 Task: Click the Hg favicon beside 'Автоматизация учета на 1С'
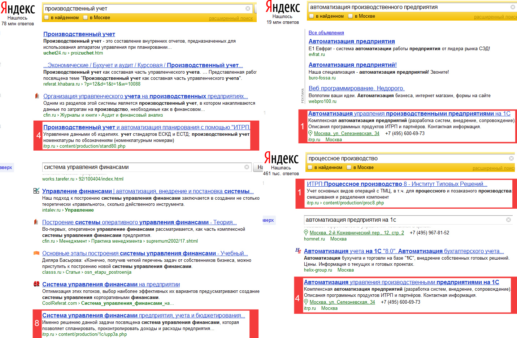[x=298, y=251]
